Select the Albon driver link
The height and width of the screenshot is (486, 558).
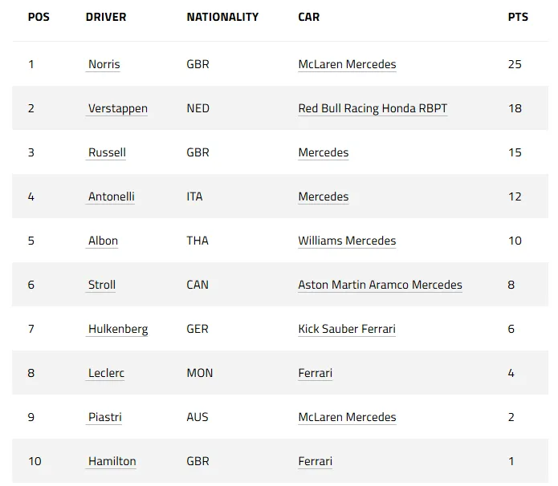click(103, 241)
